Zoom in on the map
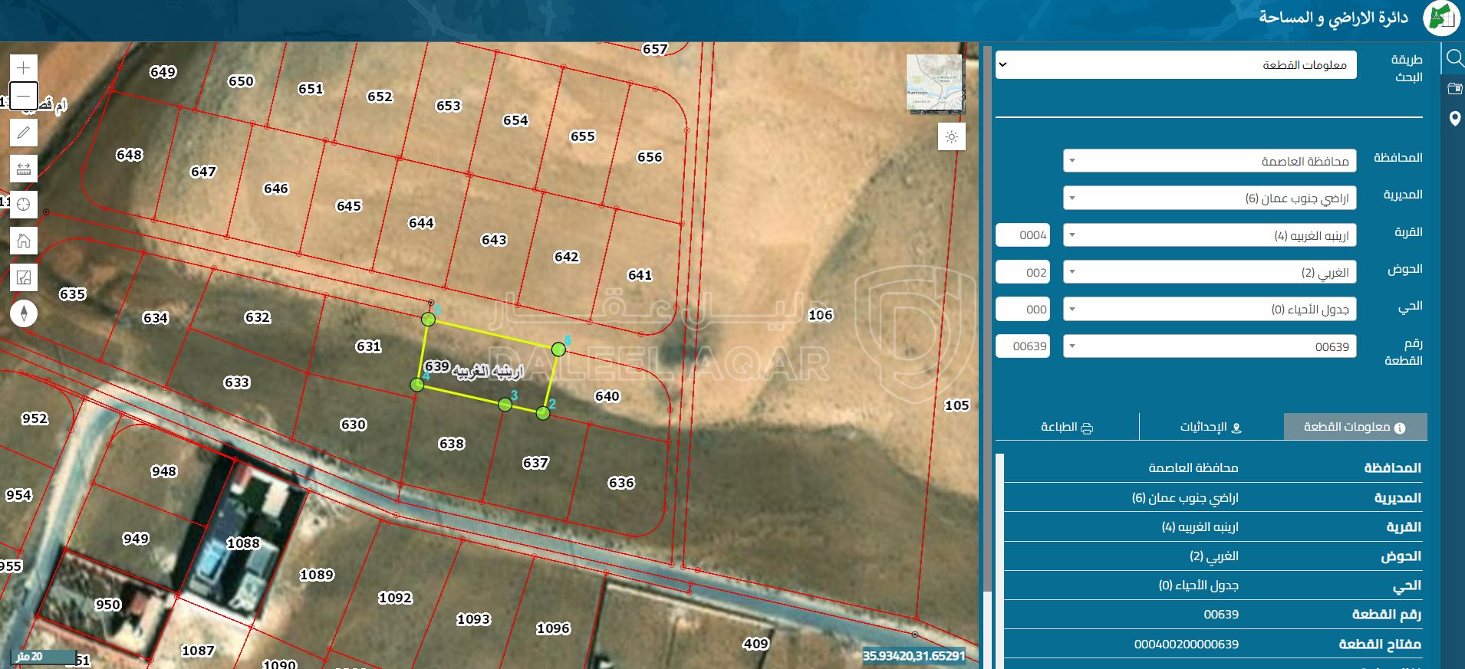This screenshot has width=1465, height=669. pos(24,67)
